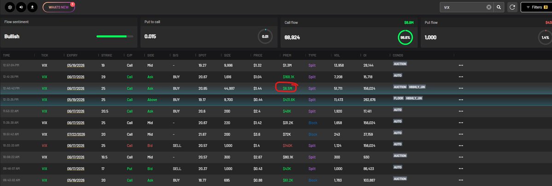552x186 pixels.
Task: Click AUCTION tag in 12:57:04 PM row
Action: (400, 64)
